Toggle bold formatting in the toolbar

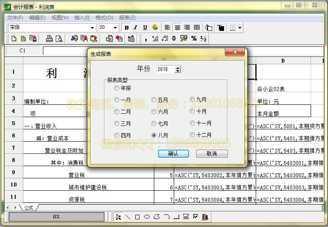click(126, 27)
